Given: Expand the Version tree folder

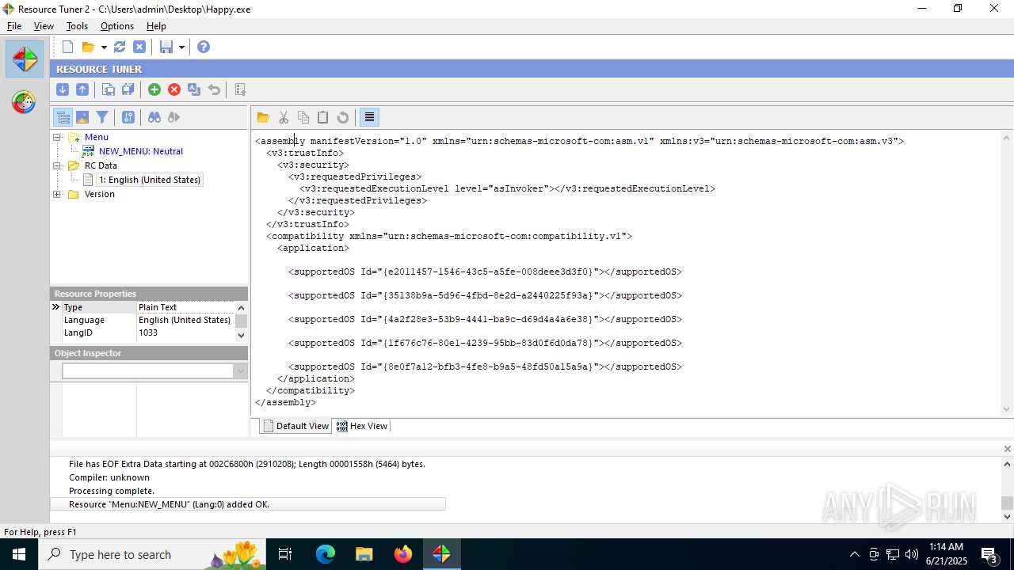Looking at the screenshot, I should 57,194.
